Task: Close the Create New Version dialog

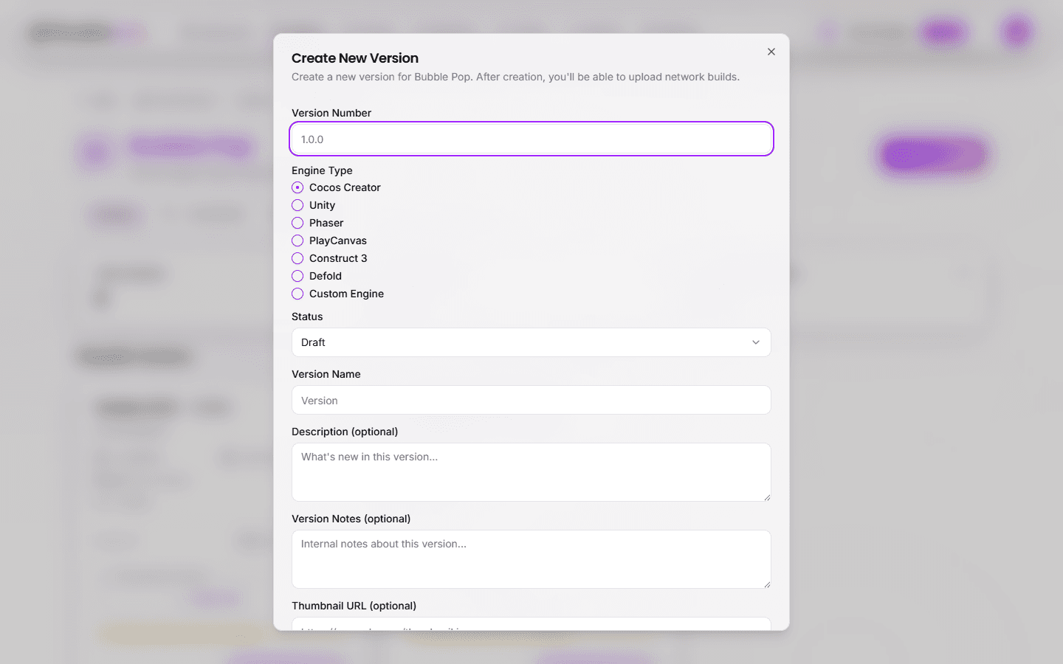Action: tap(771, 52)
